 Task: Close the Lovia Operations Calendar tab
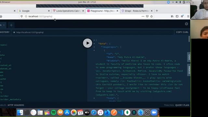(x=83, y=11)
